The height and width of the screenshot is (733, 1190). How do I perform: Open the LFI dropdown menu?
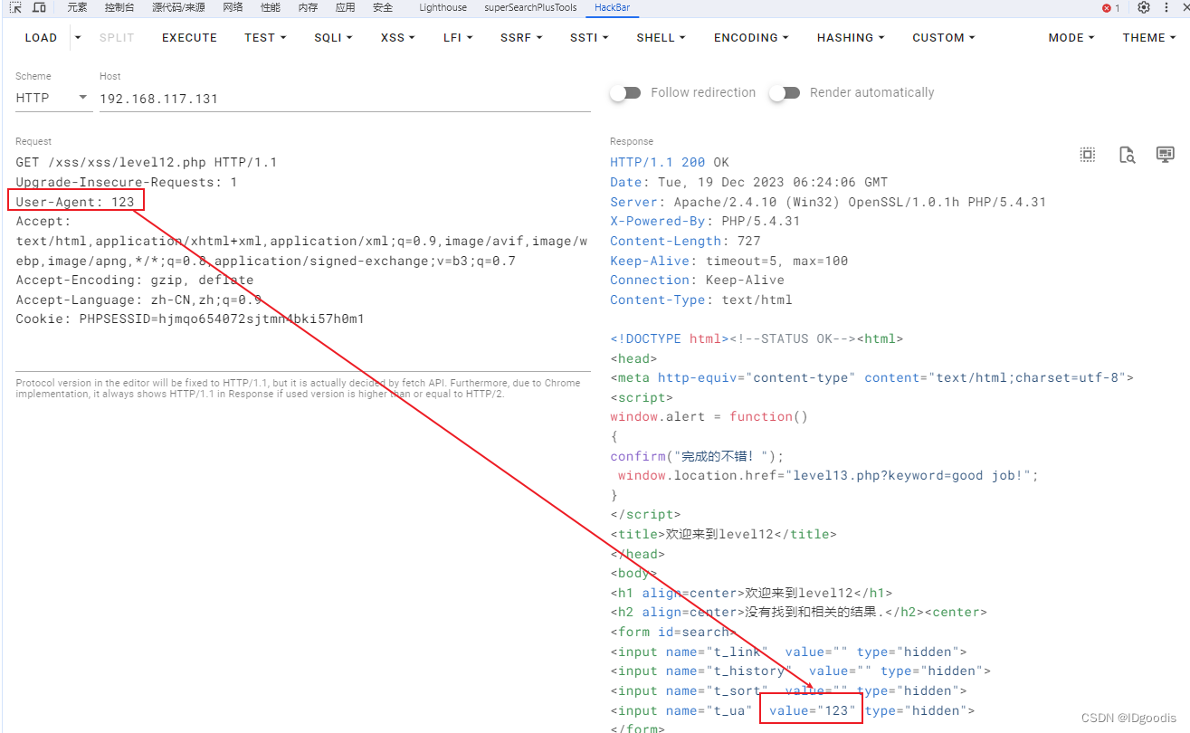[x=458, y=38]
